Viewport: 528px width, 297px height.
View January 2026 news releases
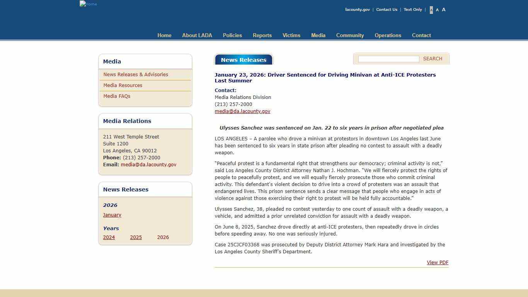112,215
